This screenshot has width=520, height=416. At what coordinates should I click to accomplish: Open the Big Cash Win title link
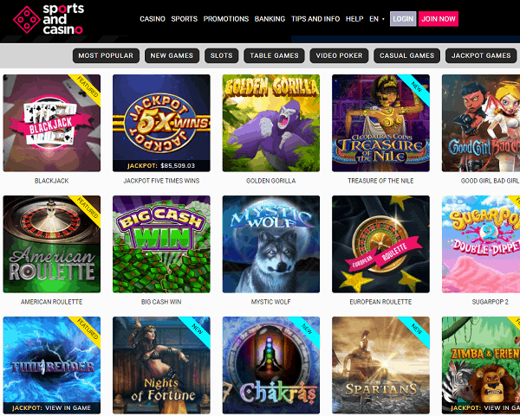point(161,302)
